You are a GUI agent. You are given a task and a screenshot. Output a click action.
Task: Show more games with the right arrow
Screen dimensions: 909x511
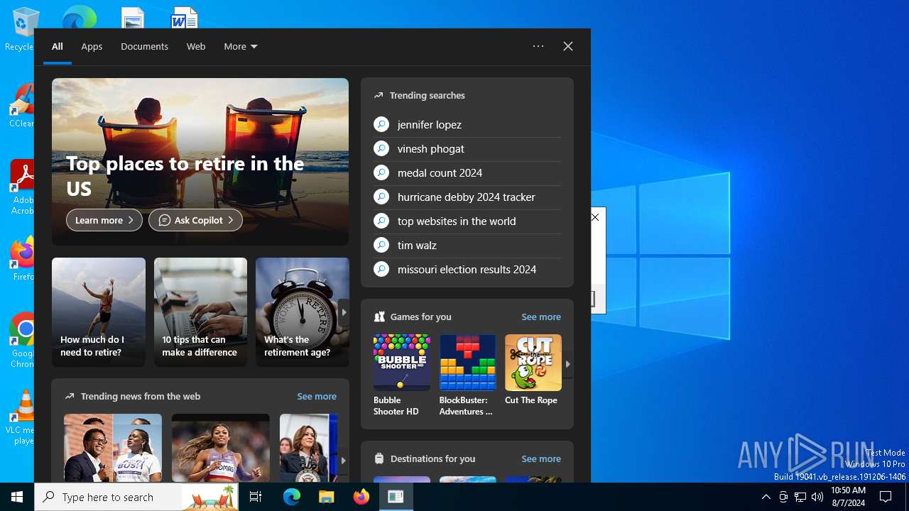(567, 364)
